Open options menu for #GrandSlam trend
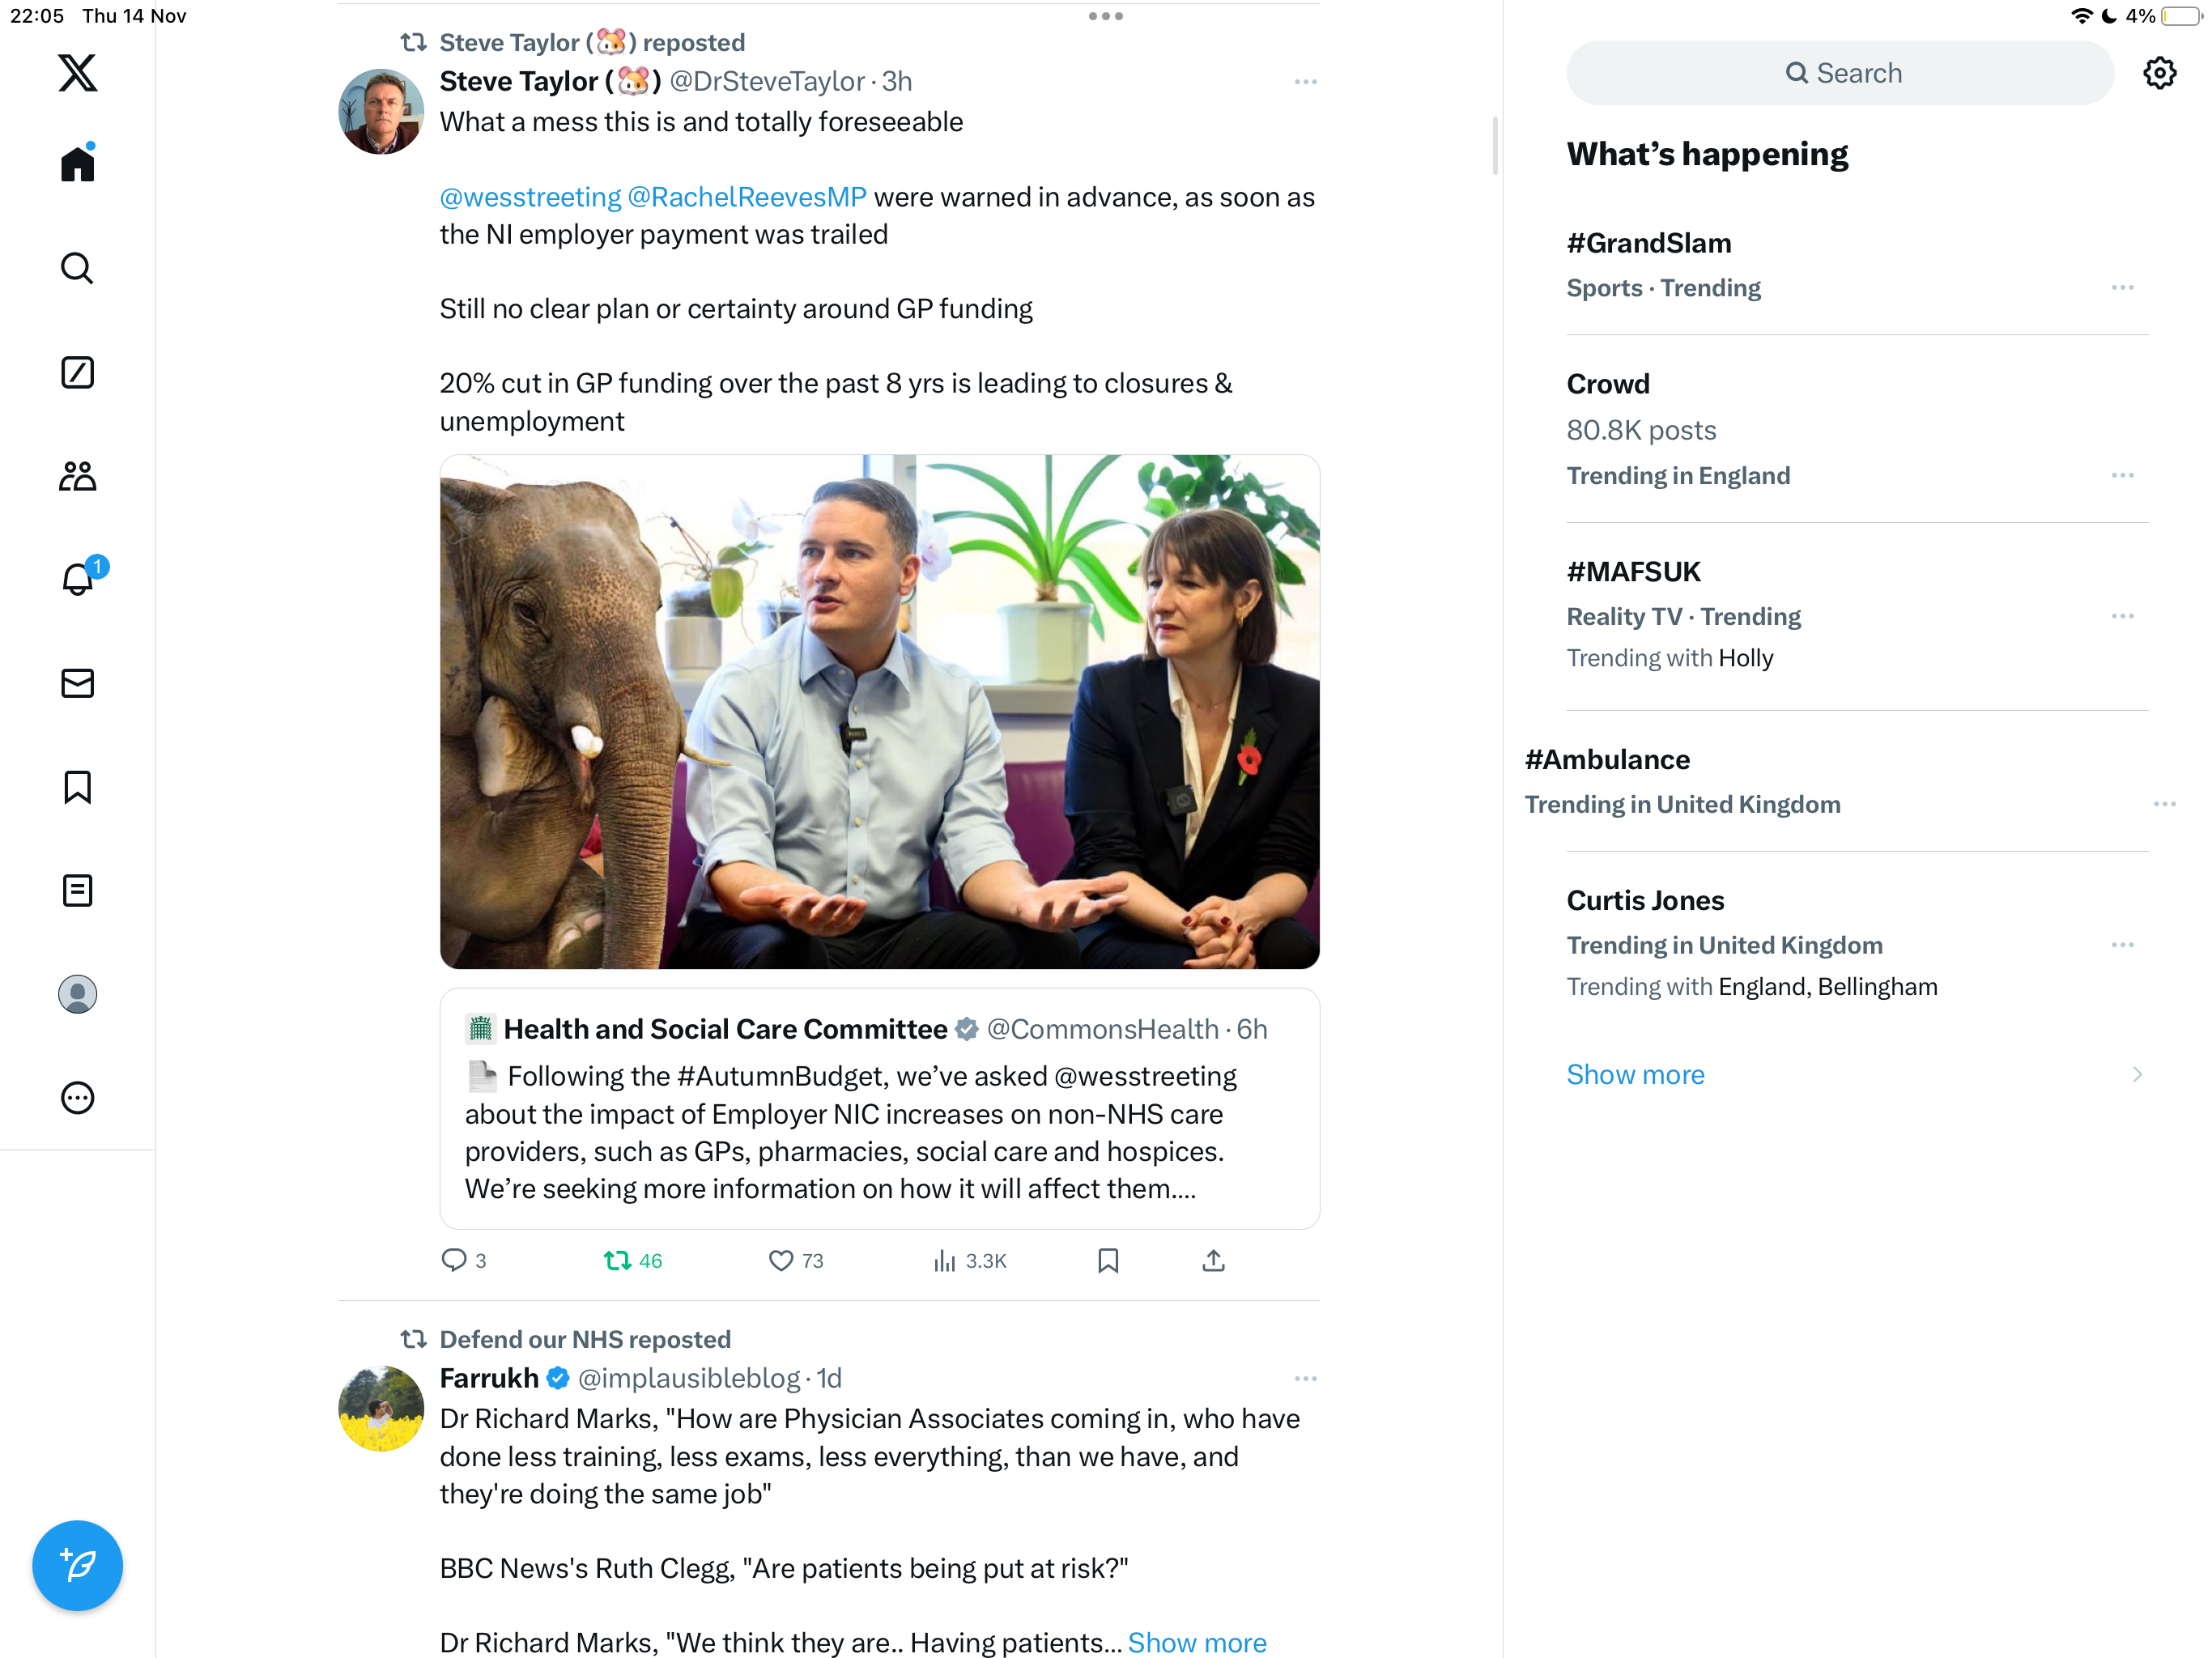The height and width of the screenshot is (1658, 2212). (x=2122, y=288)
